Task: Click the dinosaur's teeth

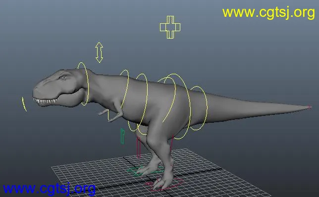Action: [x=45, y=100]
